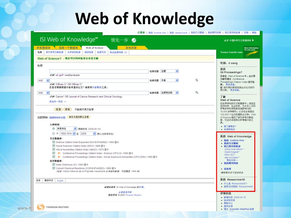
Task: Click the 清除 clear button
Action: [68, 109]
